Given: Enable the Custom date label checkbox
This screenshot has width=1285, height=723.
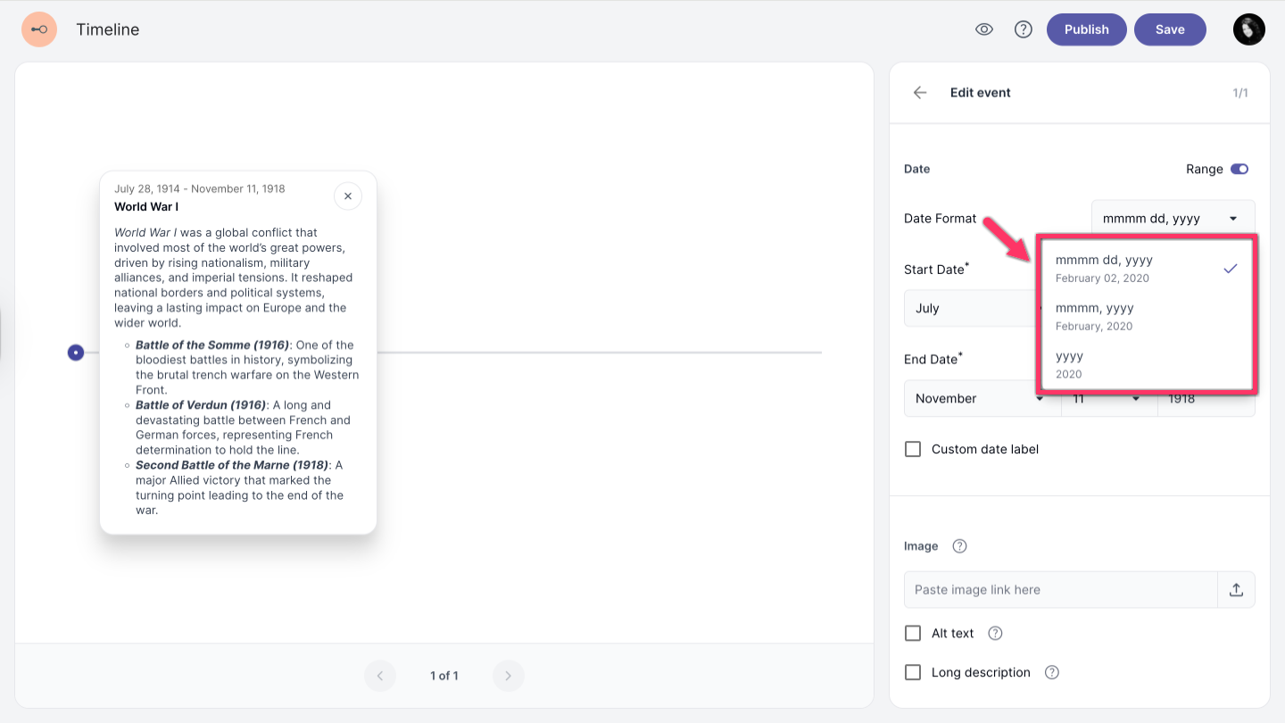Looking at the screenshot, I should pos(913,449).
